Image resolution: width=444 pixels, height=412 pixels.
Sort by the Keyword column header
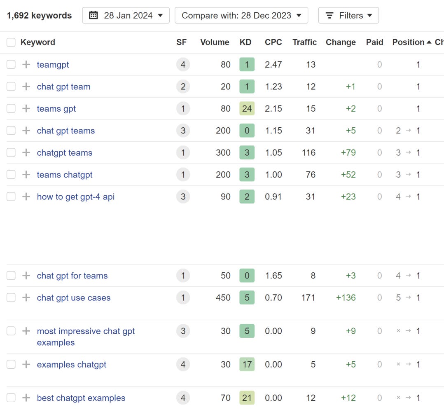38,42
